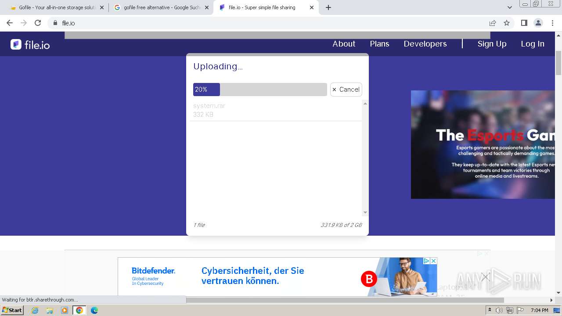The height and width of the screenshot is (316, 562).
Task: Open Windows Media Player from taskbar
Action: [x=65, y=310]
